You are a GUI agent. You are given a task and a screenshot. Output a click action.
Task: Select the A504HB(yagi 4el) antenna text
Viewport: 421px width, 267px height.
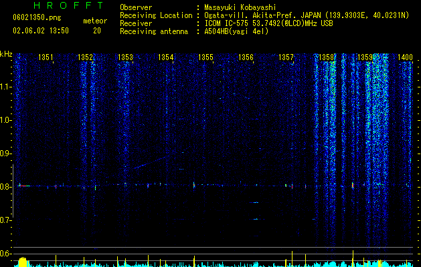coord(236,31)
